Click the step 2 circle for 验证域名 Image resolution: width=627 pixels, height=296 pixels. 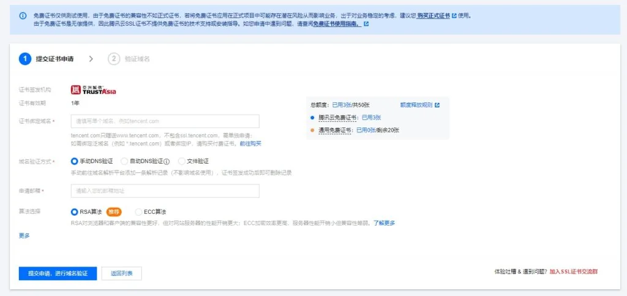(114, 59)
